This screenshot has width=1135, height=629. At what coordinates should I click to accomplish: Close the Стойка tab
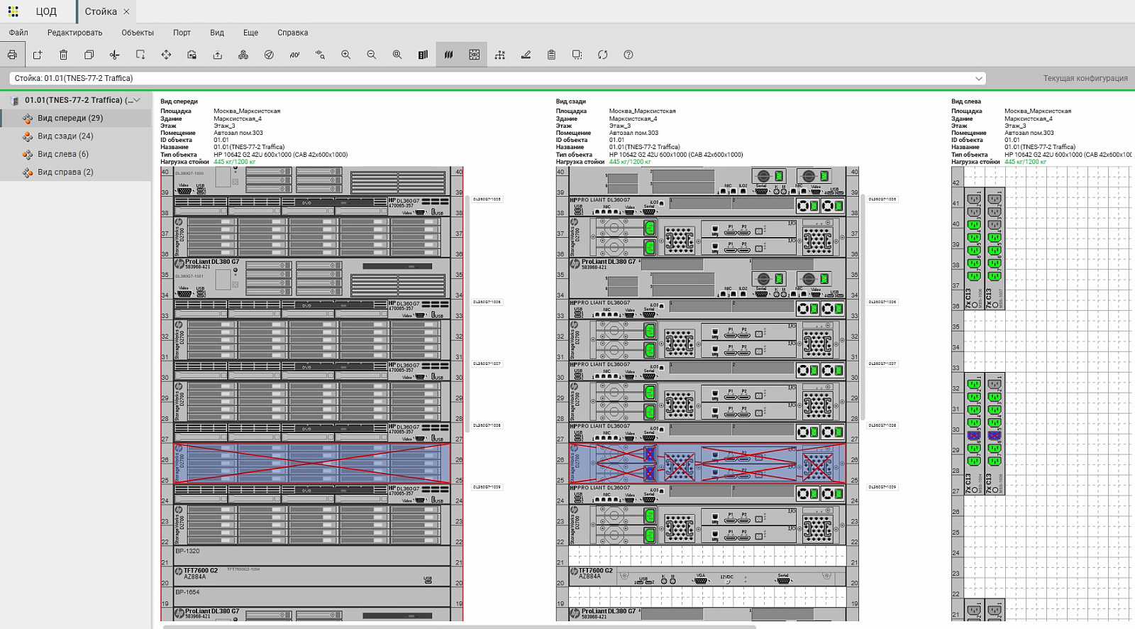point(126,11)
